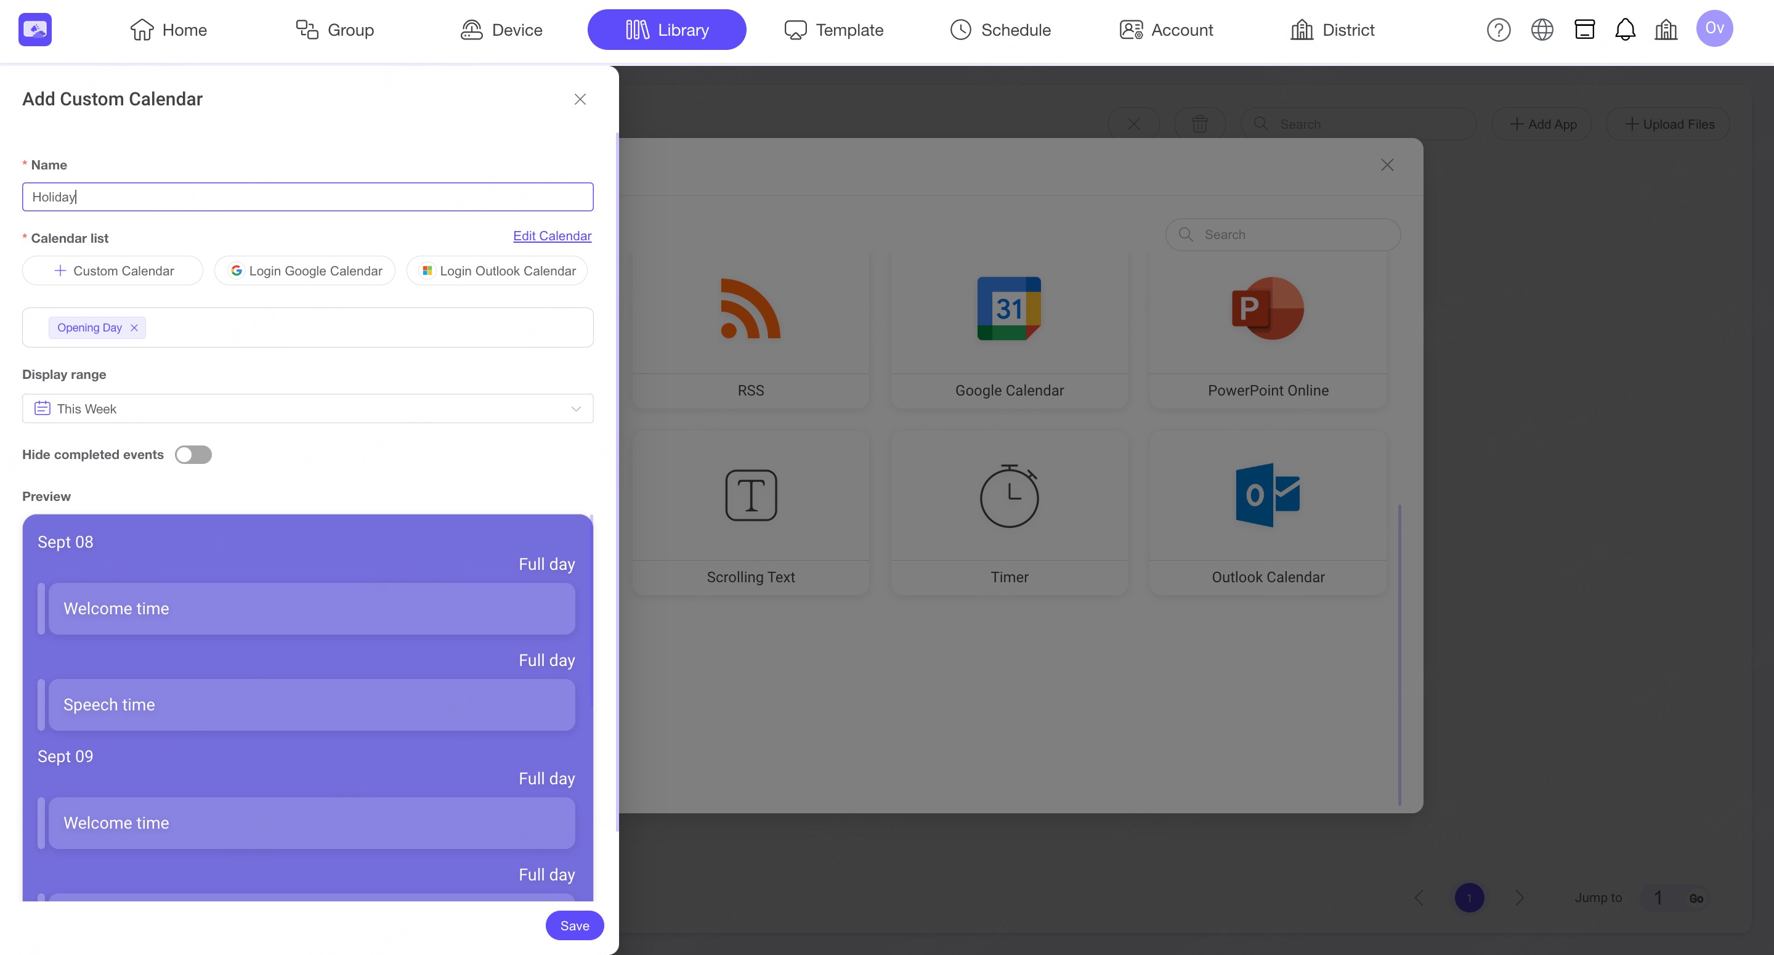The height and width of the screenshot is (955, 1774).
Task: Open the PowerPoint Online app
Action: point(1267,309)
